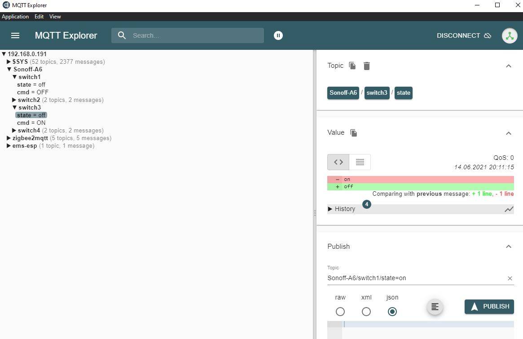The width and height of the screenshot is (523, 339).
Task: Minimize the MQTT Explorer window
Action: click(x=477, y=5)
